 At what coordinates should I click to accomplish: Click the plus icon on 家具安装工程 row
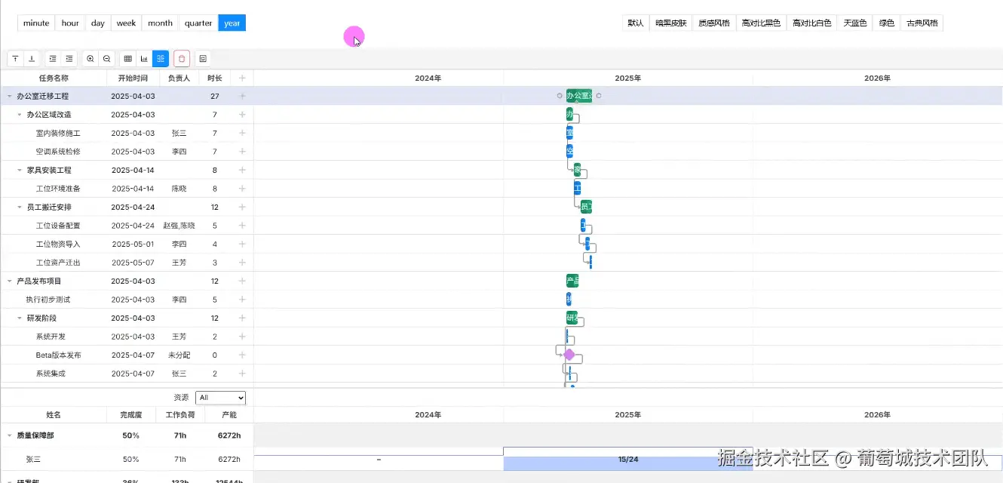pos(242,170)
